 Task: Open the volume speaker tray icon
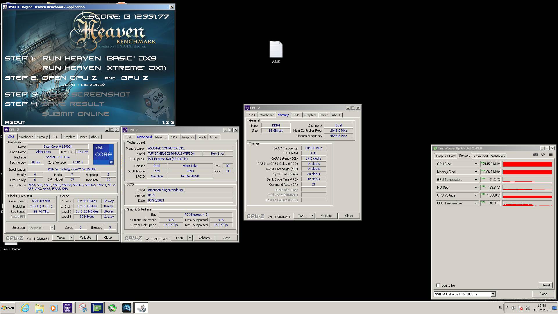(x=514, y=308)
